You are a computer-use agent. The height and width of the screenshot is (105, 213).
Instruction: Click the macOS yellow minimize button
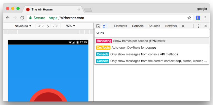[x=13, y=9]
